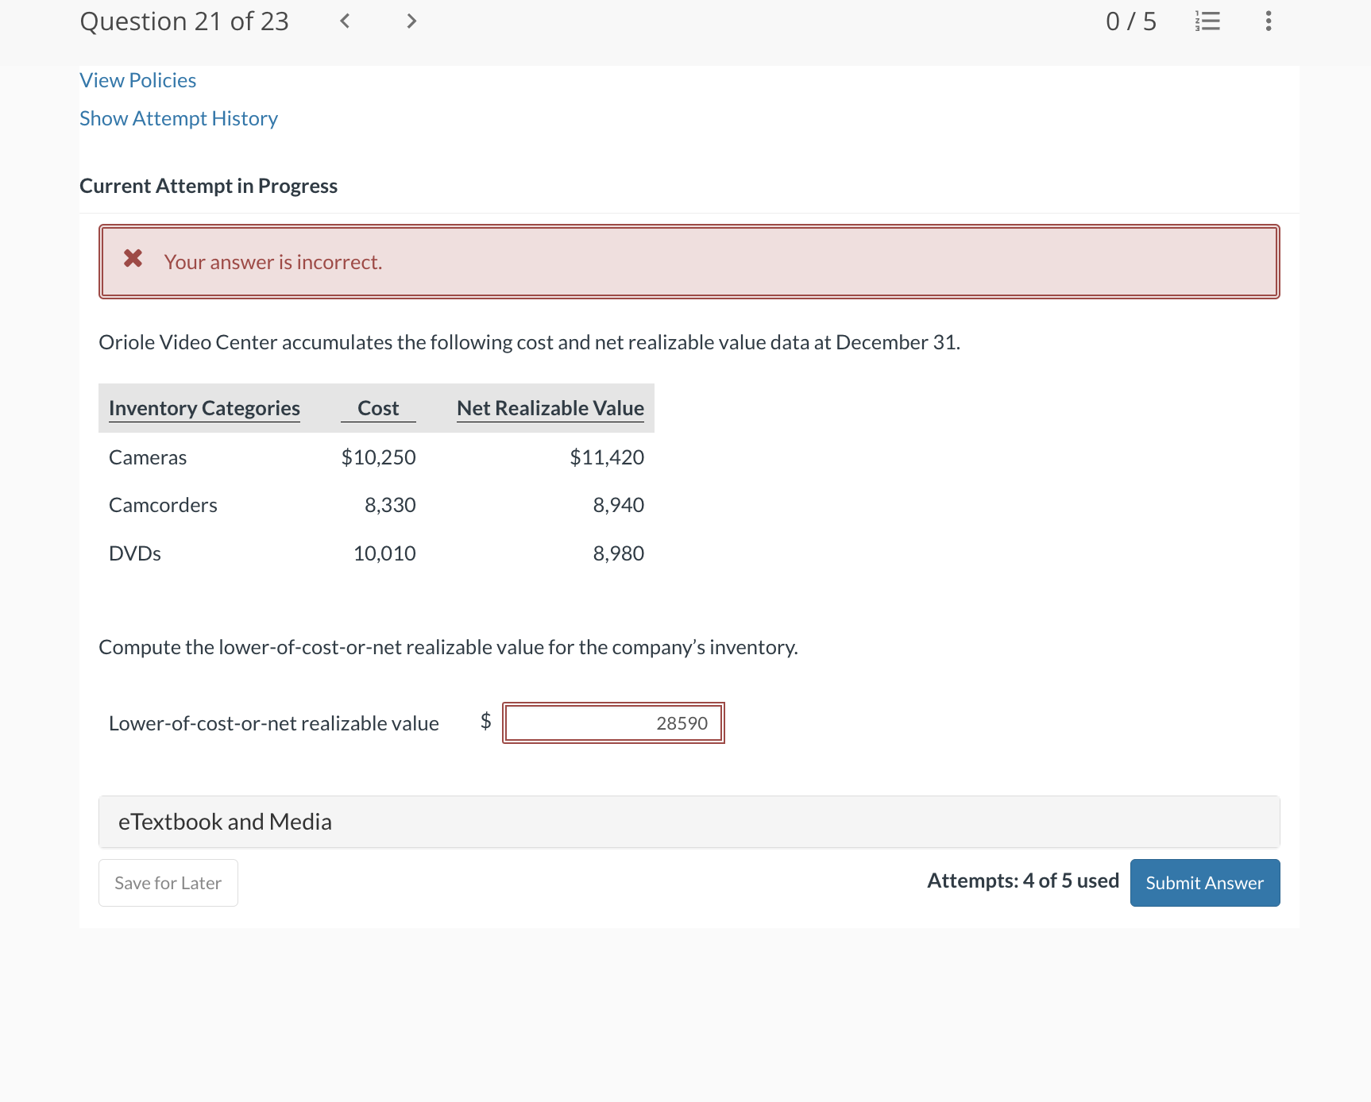Go to the next question arrow
Viewport: 1371px width, 1102px height.
coord(411,21)
